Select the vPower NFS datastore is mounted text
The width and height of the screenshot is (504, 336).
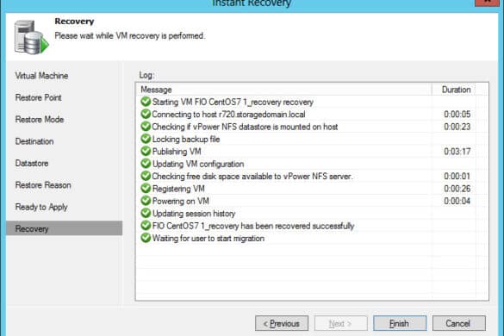(x=245, y=127)
